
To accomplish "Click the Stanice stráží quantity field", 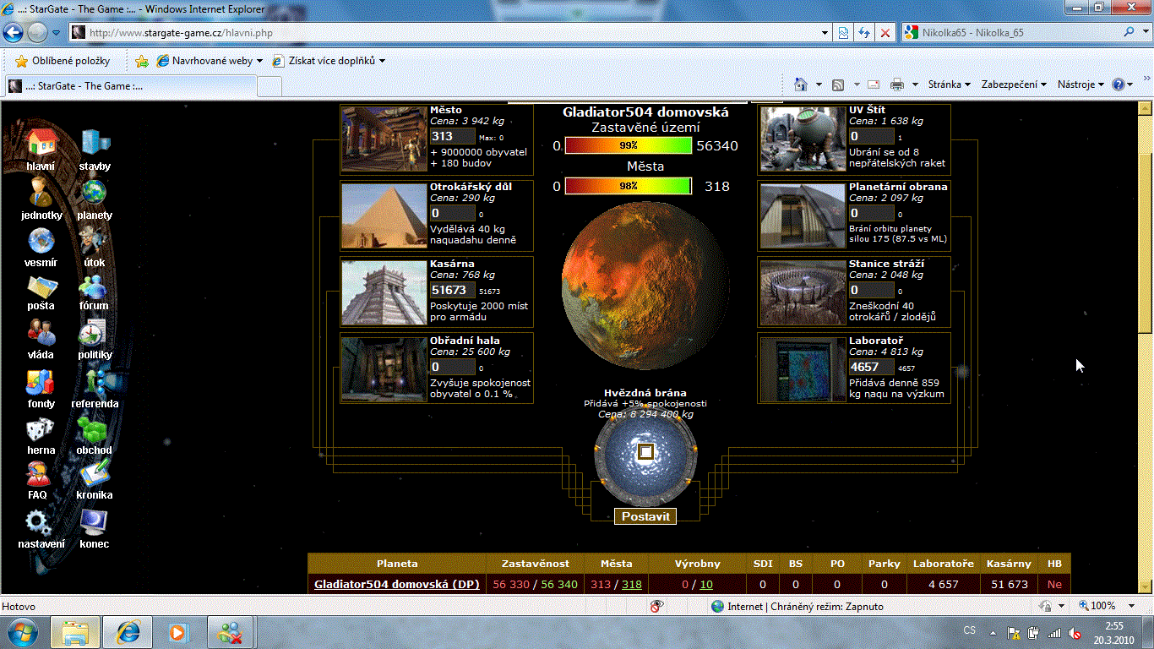I will pyautogui.click(x=871, y=290).
